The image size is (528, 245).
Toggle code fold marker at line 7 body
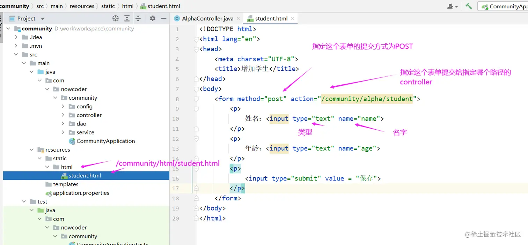[196, 89]
